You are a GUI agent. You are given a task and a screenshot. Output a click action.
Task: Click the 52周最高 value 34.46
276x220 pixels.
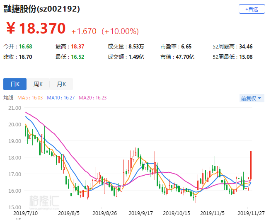(x=246, y=46)
